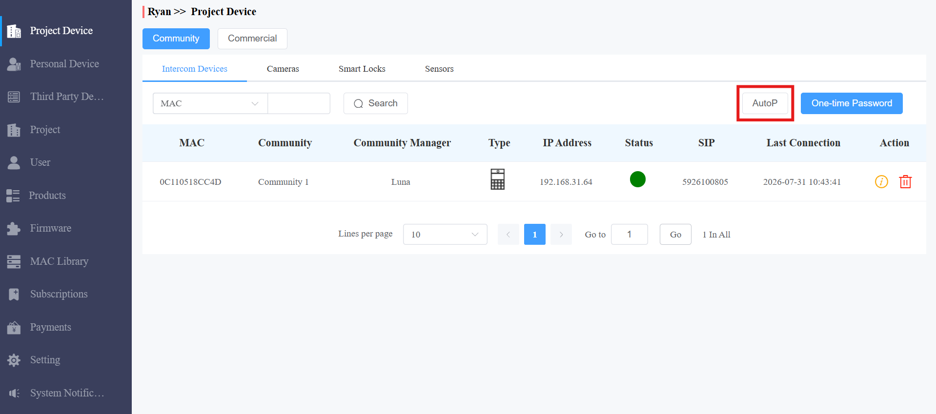
Task: Open MAC Library menu label
Action: coord(60,261)
